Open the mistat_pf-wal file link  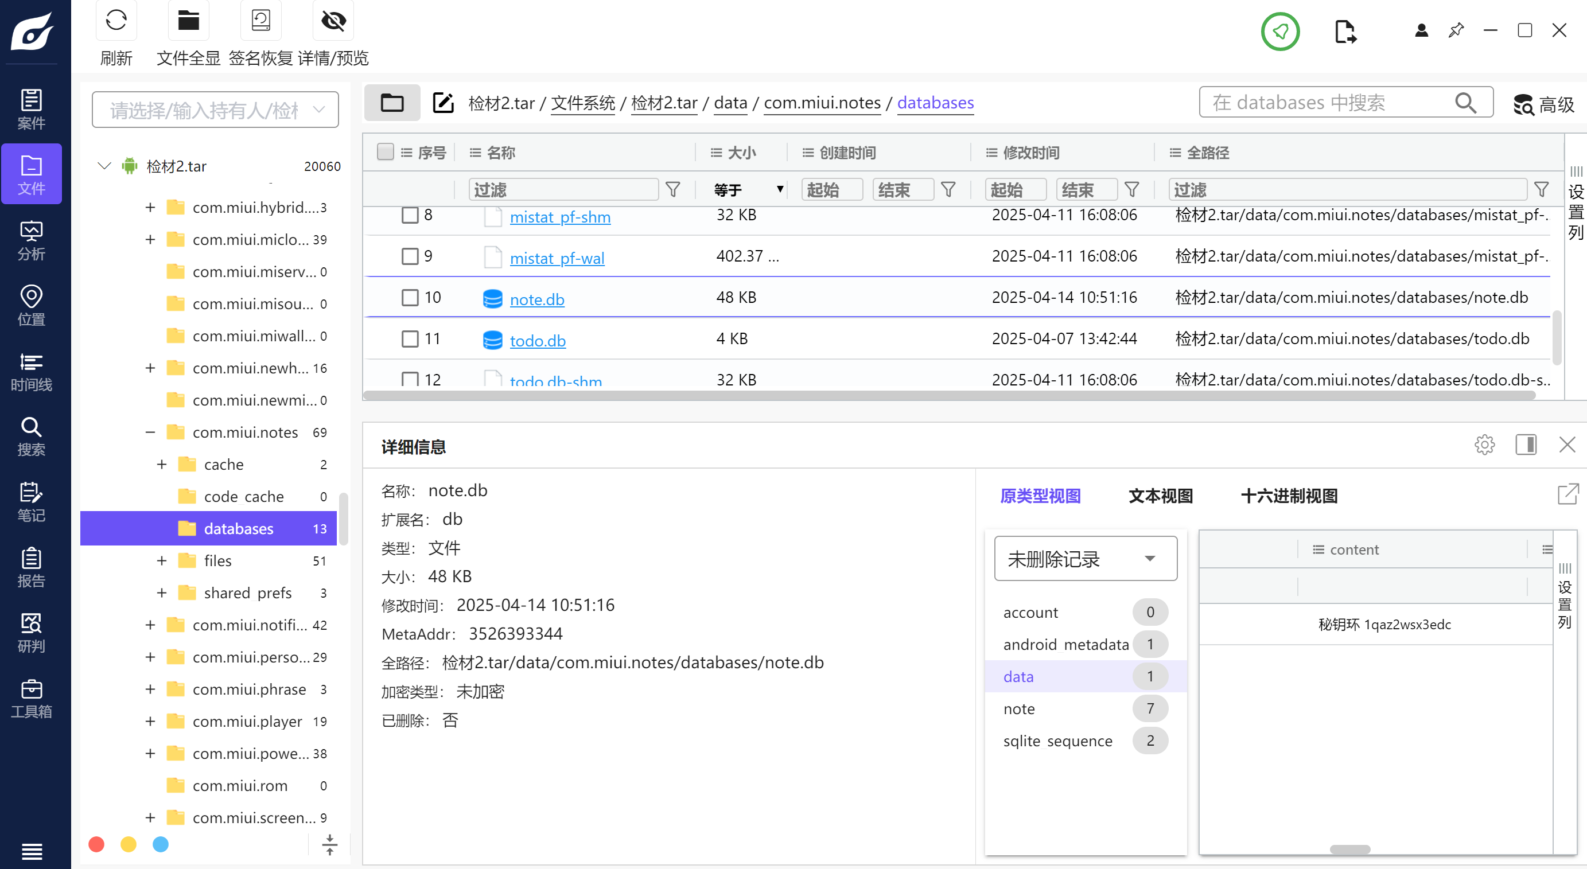pos(557,258)
